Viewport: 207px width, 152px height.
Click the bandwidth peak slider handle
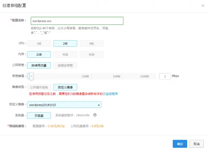(31, 76)
